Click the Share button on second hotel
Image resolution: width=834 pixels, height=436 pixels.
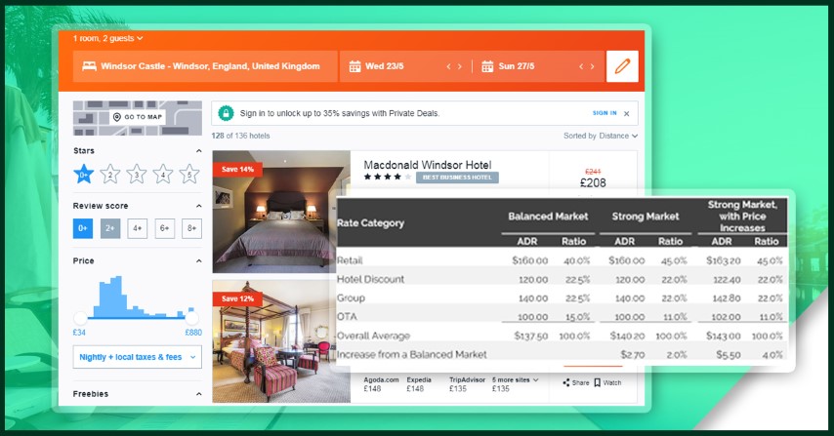[x=576, y=383]
